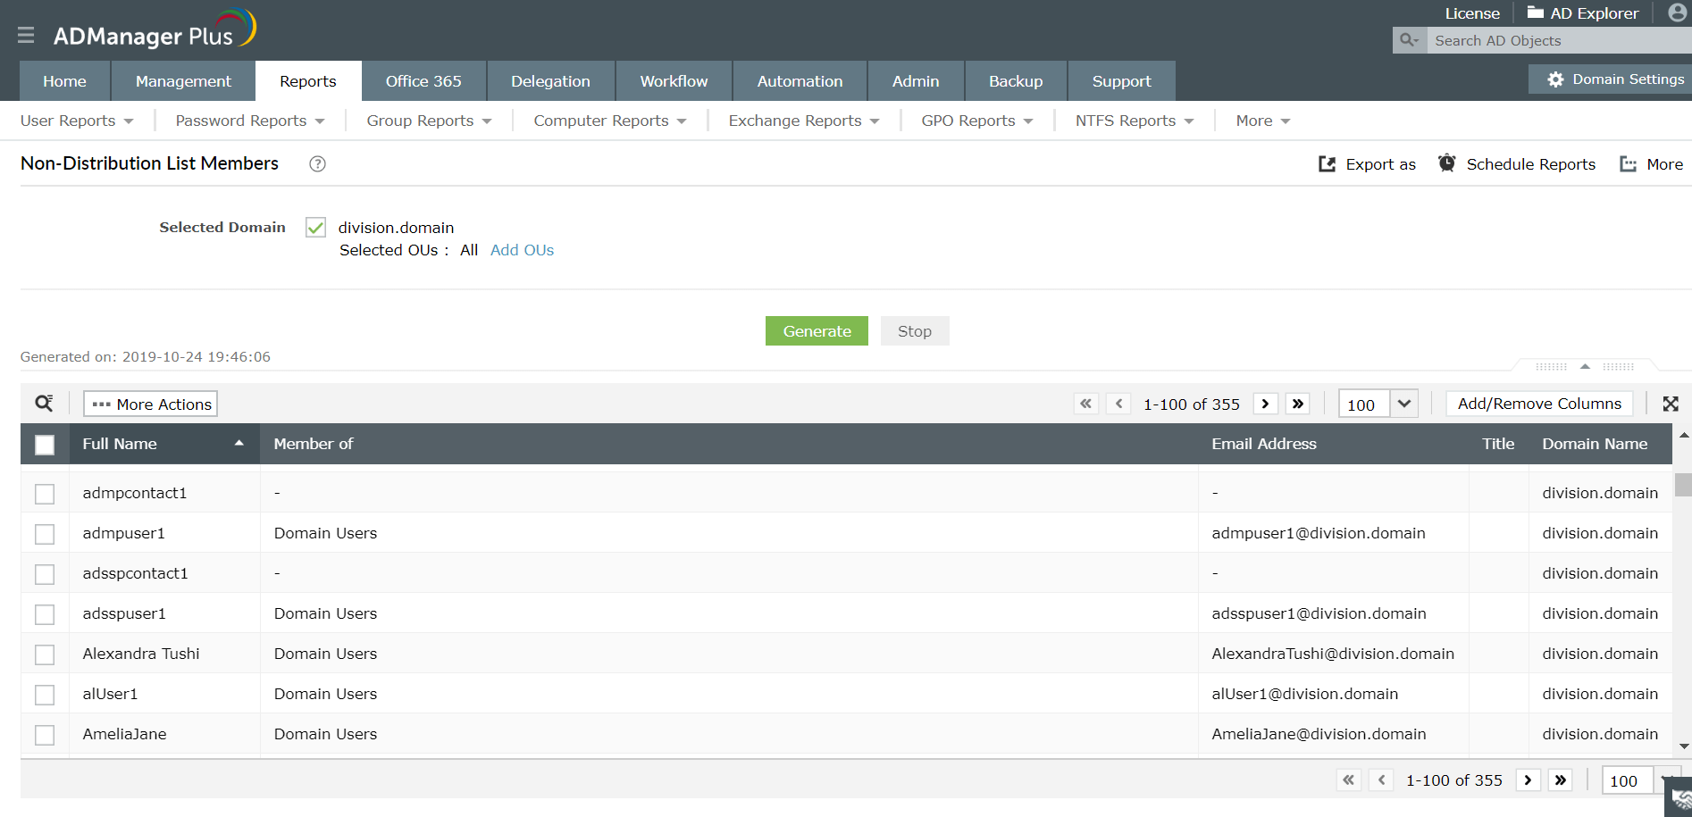Image resolution: width=1692 pixels, height=817 pixels.
Task: Click the scrollbar down arrow
Action: pos(1684,746)
